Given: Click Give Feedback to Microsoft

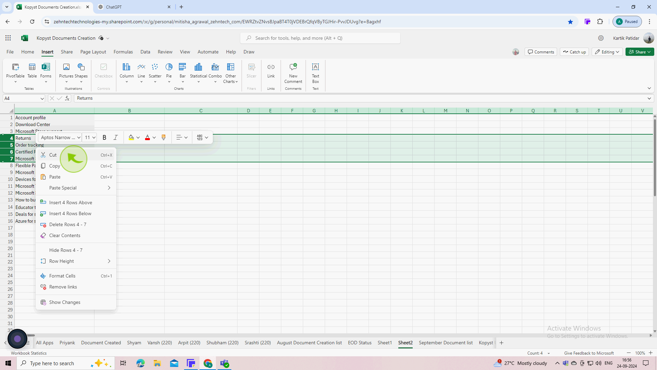Looking at the screenshot, I should point(589,353).
